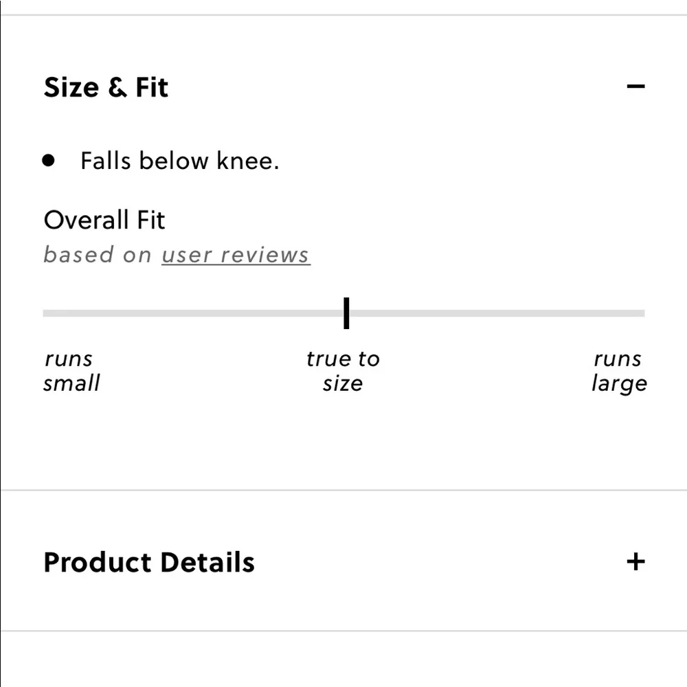Expand Product Details using the plus icon
This screenshot has height=687, width=687.
click(x=636, y=562)
